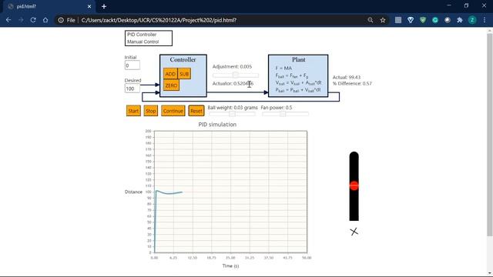493x277 pixels.
Task: Click the blue diamond extension icon
Action: tap(411, 20)
